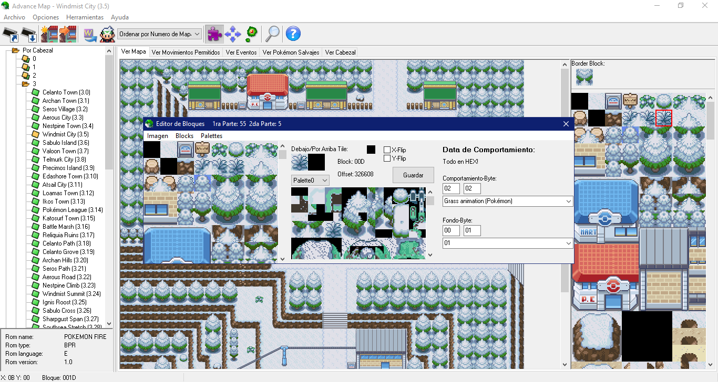The width and height of the screenshot is (718, 382).
Task: Open the blue question mark help icon
Action: click(x=293, y=34)
